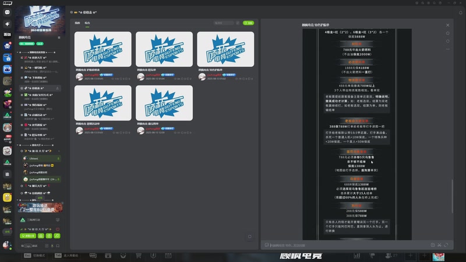The image size is (466, 262).
Task: Click the green 全部 pill in server bar
Action: [7, 231]
